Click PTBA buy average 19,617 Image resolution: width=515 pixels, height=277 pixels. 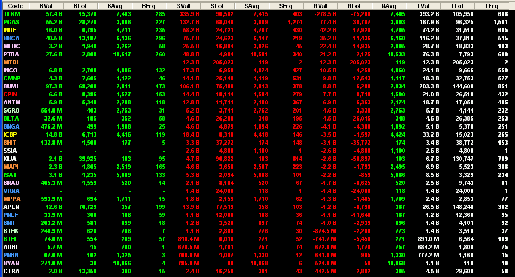122,54
